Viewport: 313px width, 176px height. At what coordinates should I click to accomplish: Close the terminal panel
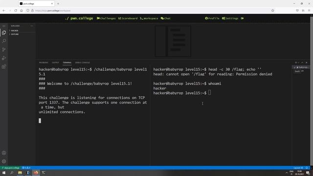click(307, 63)
